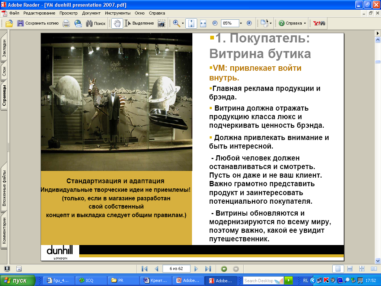The image size is (381, 286).
Task: Switch to Continuous Facing layout
Action: coord(362,269)
